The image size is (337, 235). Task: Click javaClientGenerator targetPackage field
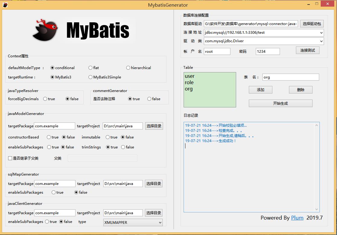click(x=55, y=213)
